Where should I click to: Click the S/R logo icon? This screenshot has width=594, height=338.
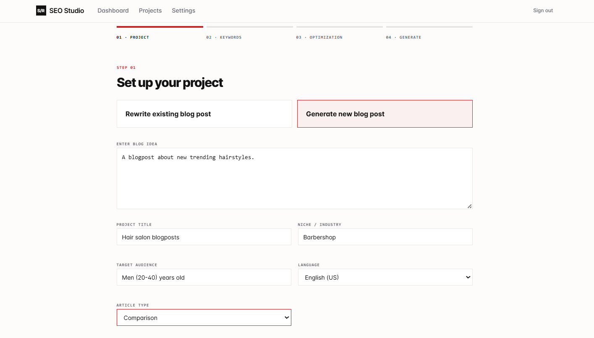tap(41, 10)
